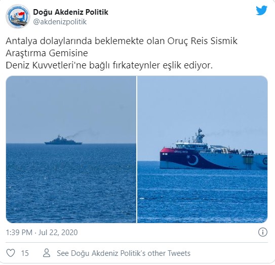The image size is (275, 265).
Task: Open the 1:39 PM · Jul 22, 2020 timestamp
Action: (42, 233)
